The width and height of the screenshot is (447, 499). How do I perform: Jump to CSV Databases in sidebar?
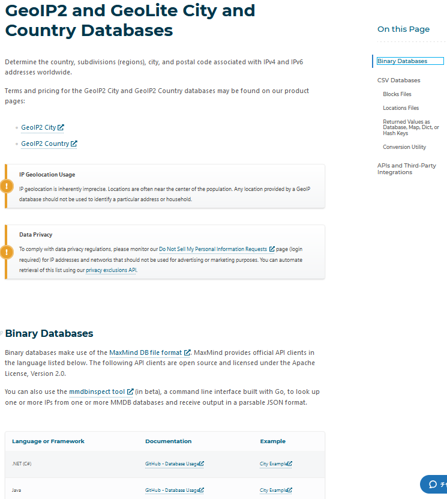398,80
